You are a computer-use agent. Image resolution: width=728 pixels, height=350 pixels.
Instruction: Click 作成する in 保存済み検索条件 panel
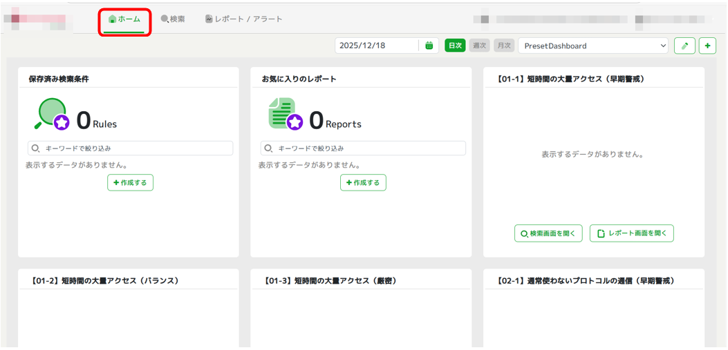(x=131, y=183)
